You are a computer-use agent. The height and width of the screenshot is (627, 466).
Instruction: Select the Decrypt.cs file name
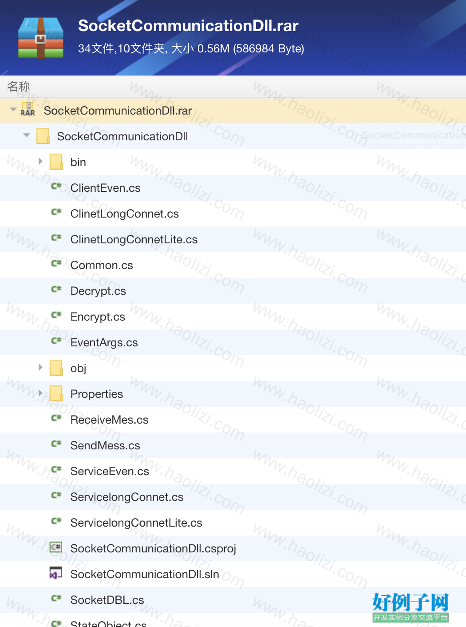coord(98,291)
